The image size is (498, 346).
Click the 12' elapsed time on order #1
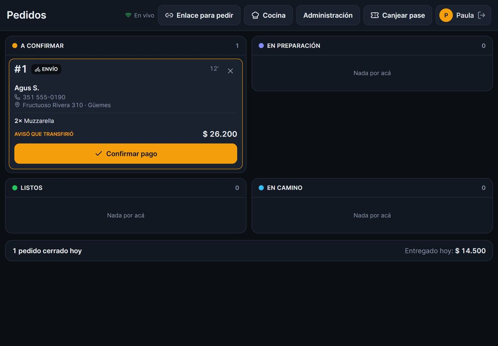point(214,69)
